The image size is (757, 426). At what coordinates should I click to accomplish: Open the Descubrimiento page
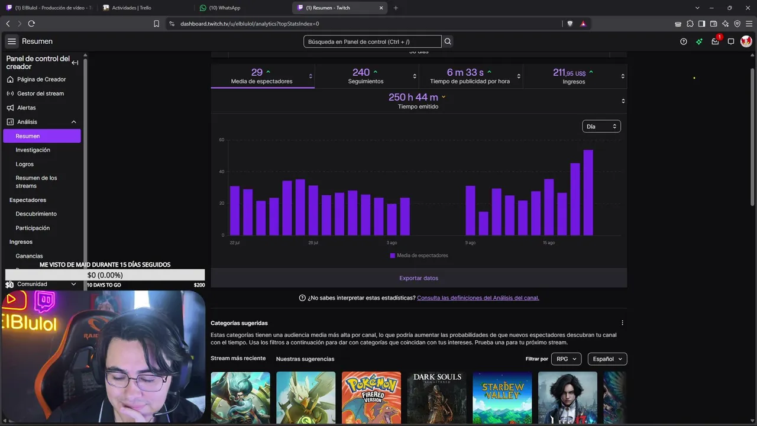point(36,214)
